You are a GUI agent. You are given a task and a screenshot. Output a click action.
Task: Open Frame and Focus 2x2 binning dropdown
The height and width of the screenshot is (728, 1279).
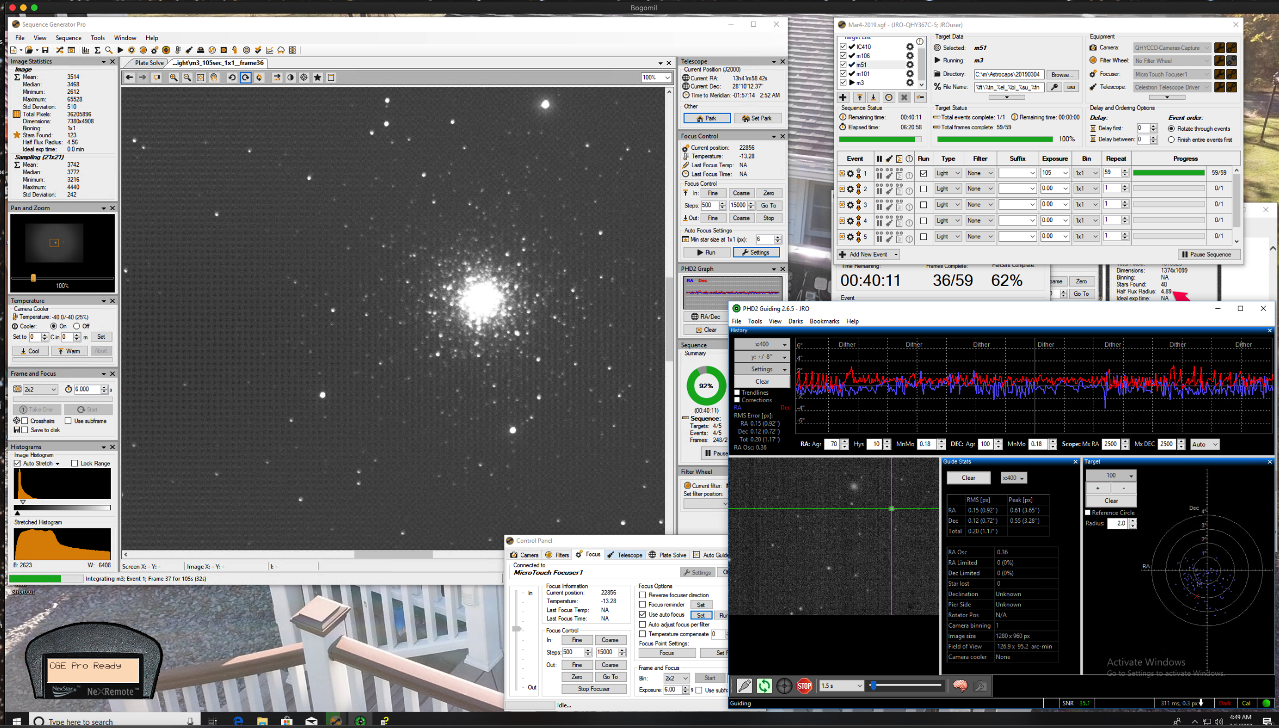pyautogui.click(x=40, y=389)
